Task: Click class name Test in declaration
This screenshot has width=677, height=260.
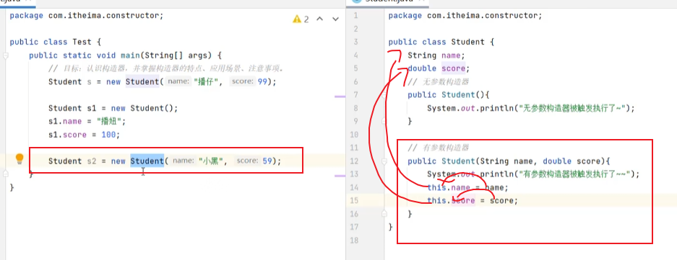Action: 82,42
